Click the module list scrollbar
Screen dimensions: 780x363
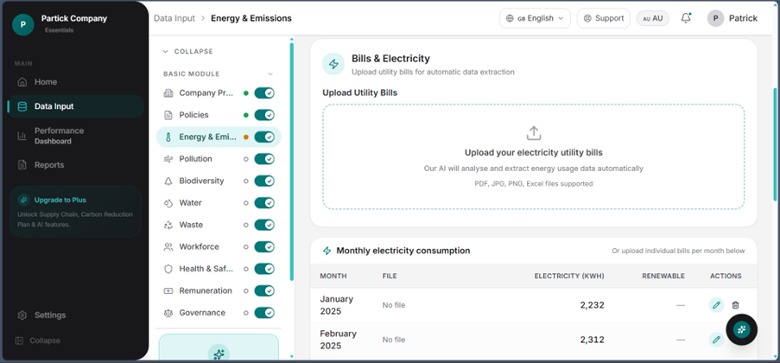point(291,162)
